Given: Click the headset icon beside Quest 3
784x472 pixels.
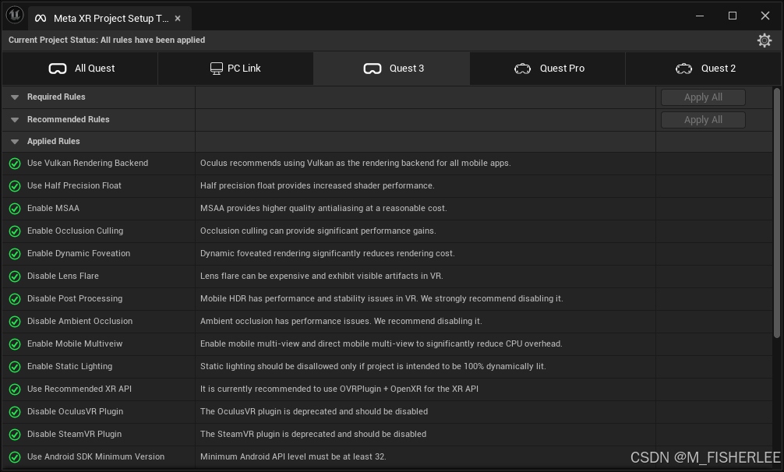Looking at the screenshot, I should coord(373,69).
